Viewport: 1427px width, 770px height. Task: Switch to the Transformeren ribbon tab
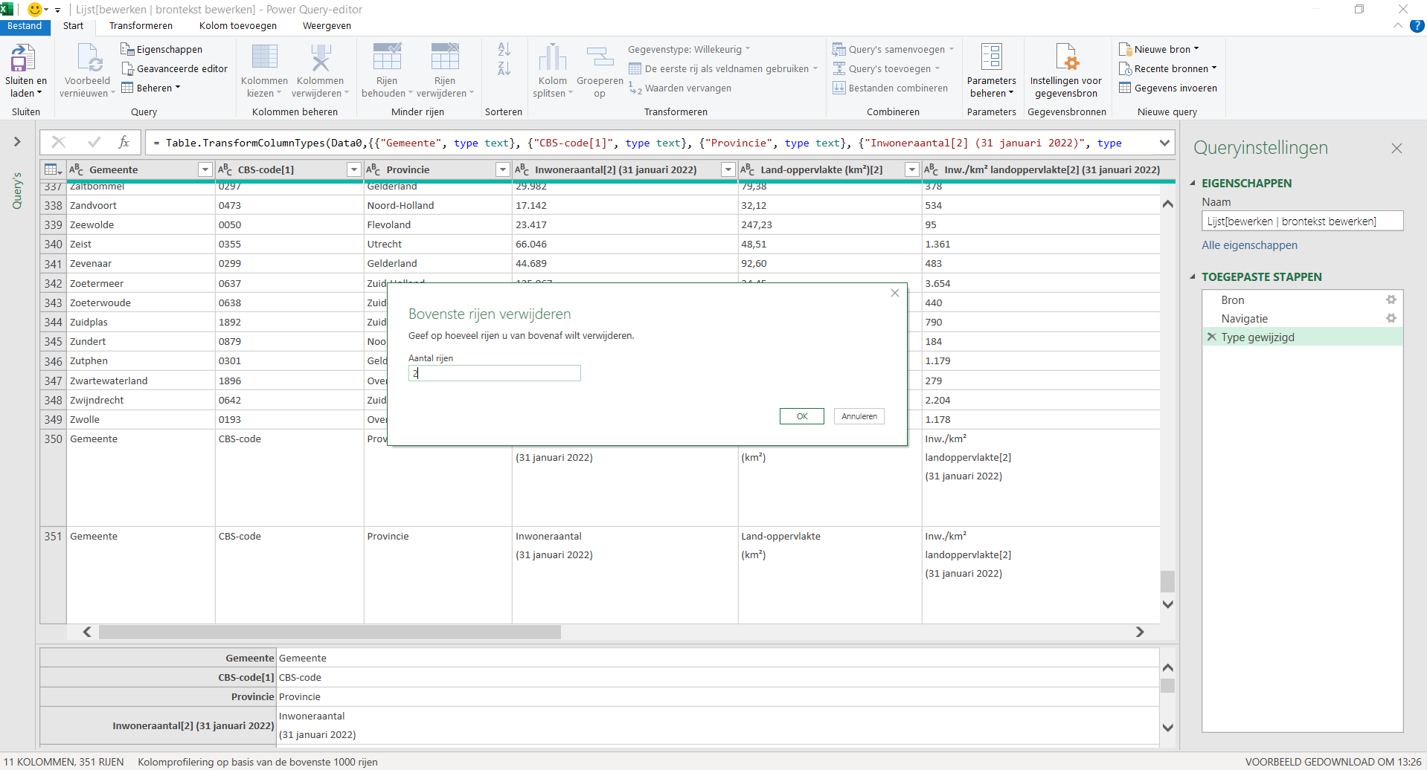pyautogui.click(x=141, y=25)
